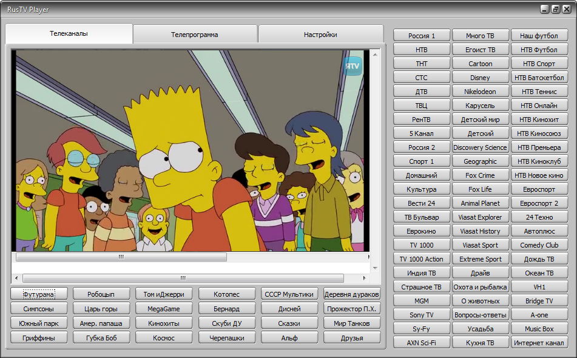Click the outer horizontal scrollbar right arrow

click(364, 278)
